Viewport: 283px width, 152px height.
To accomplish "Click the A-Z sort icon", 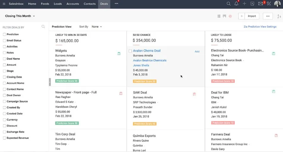I will (x=279, y=16).
